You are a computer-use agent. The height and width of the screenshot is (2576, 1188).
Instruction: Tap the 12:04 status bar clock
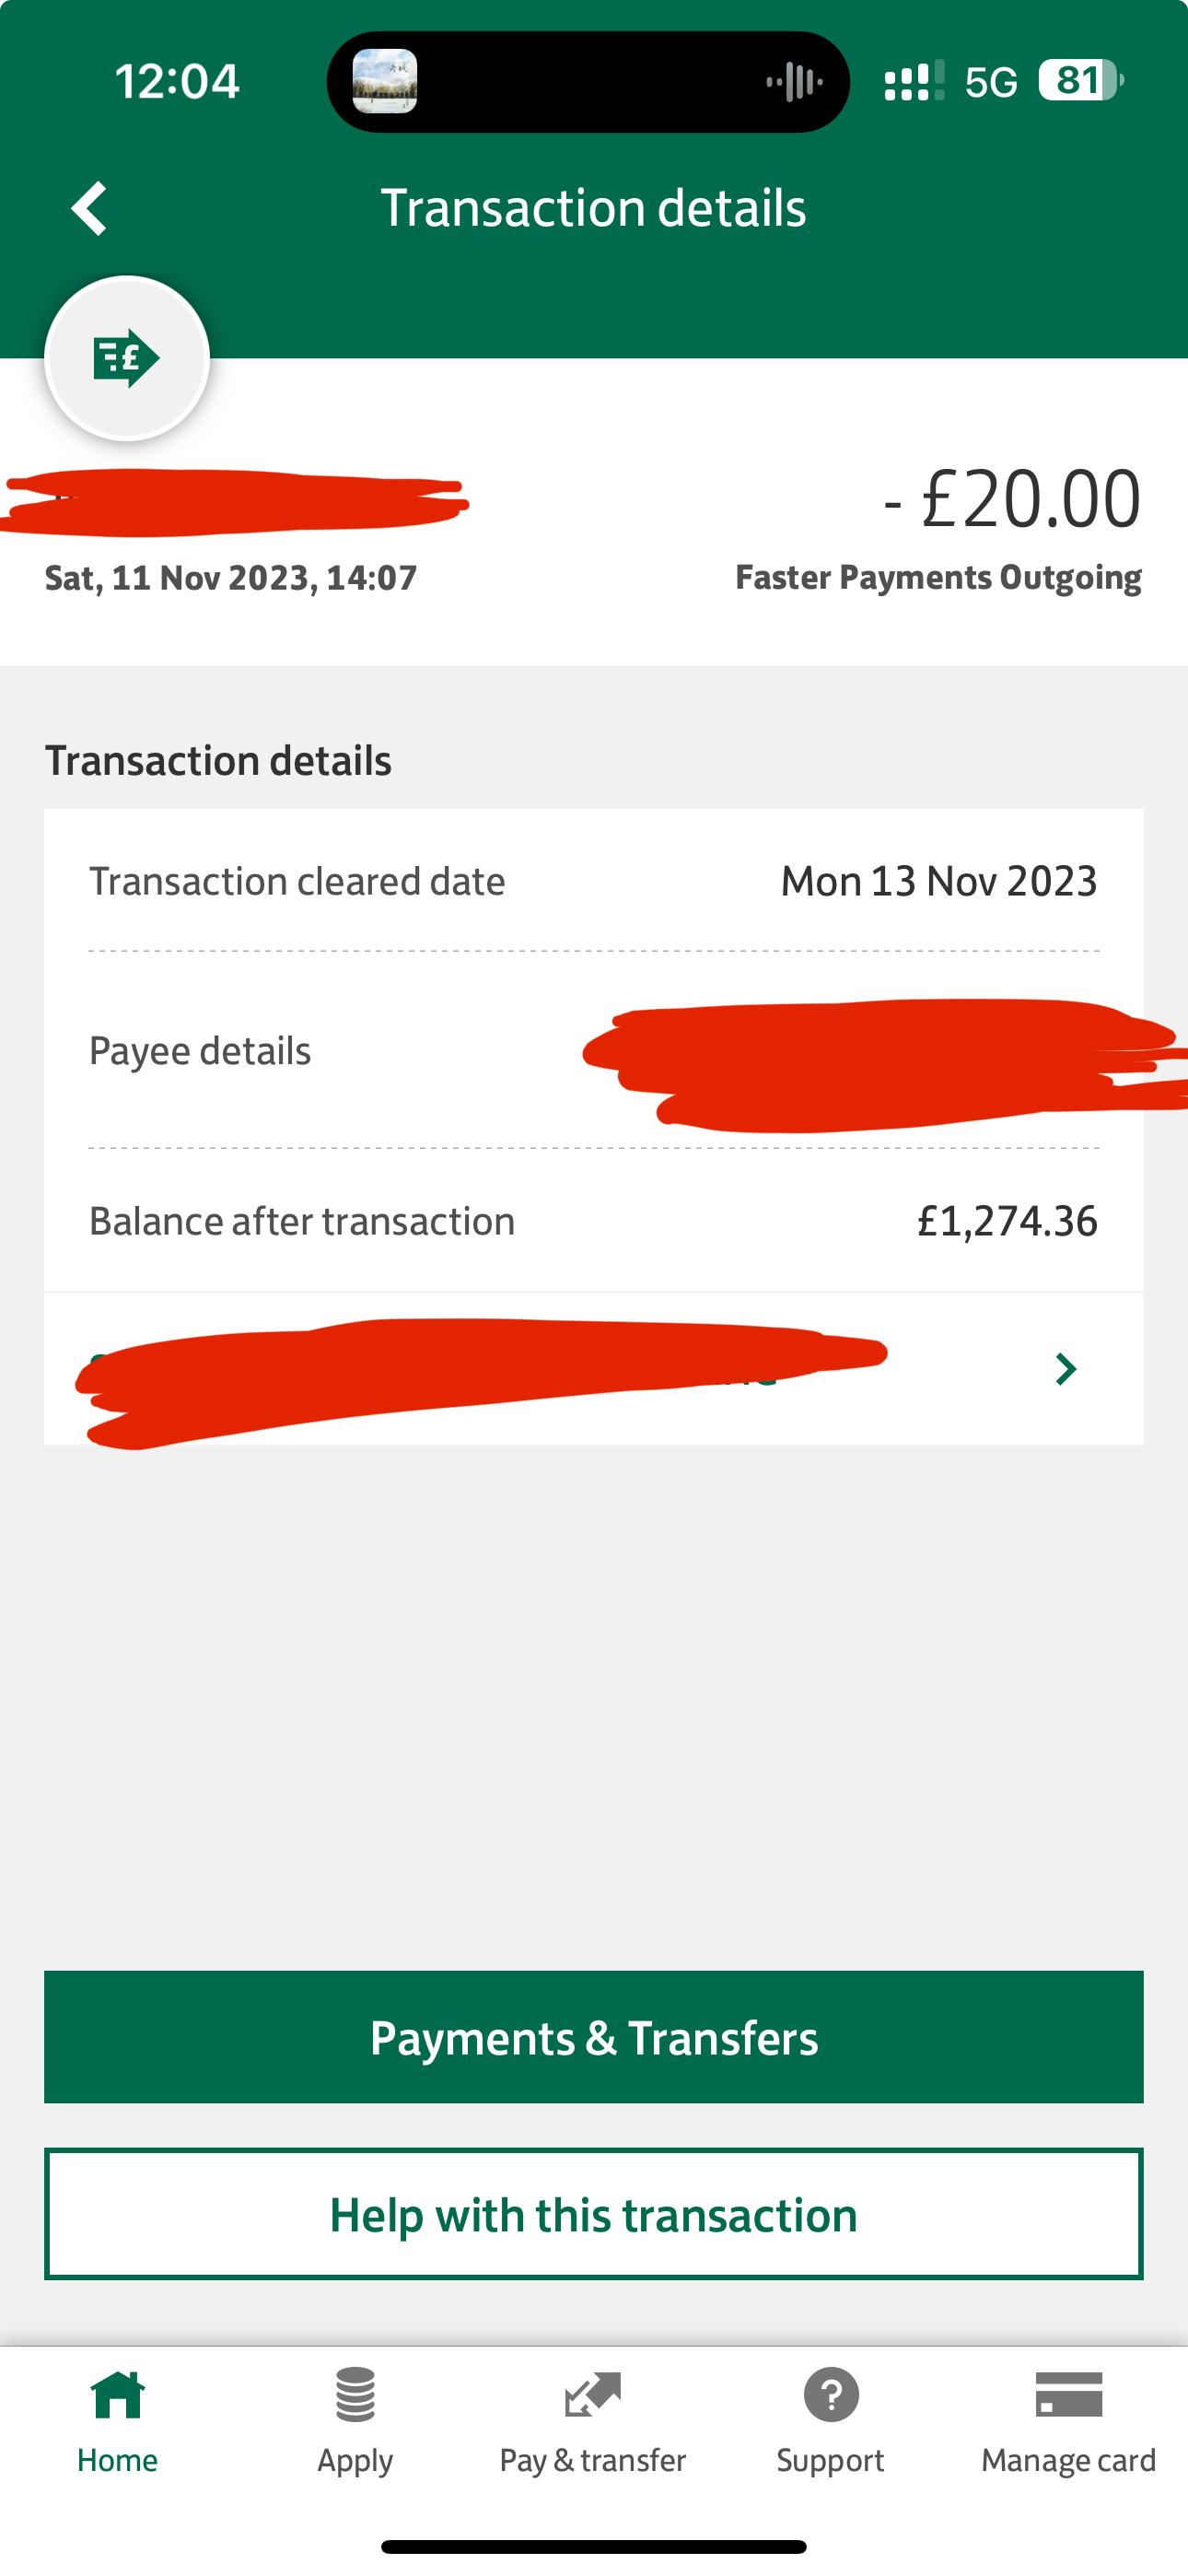[x=177, y=81]
